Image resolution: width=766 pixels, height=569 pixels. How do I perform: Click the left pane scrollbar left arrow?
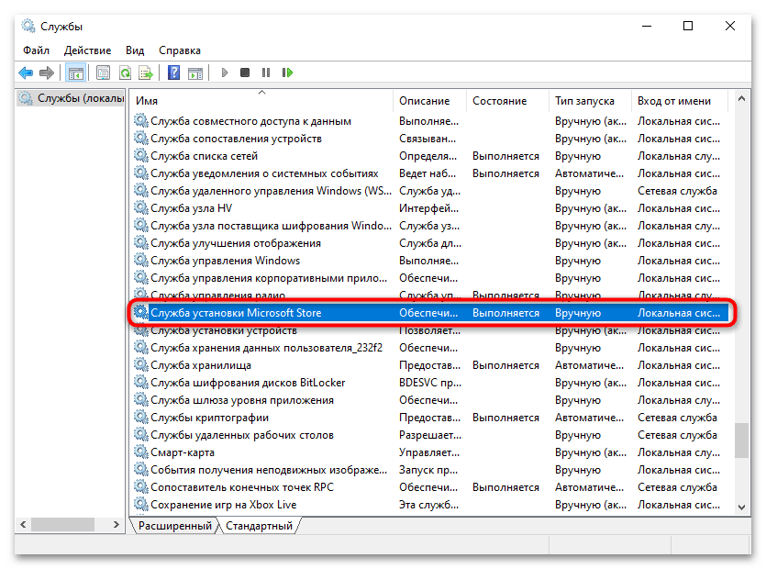coord(23,525)
